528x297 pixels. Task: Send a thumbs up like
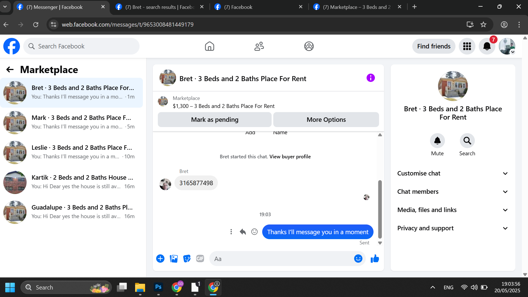tap(375, 259)
